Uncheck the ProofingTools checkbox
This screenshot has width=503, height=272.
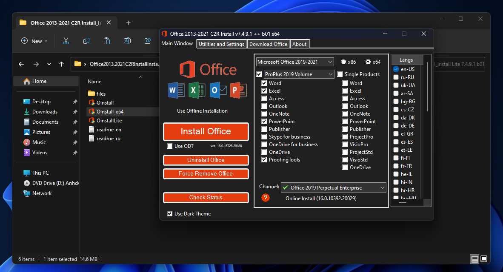point(264,159)
